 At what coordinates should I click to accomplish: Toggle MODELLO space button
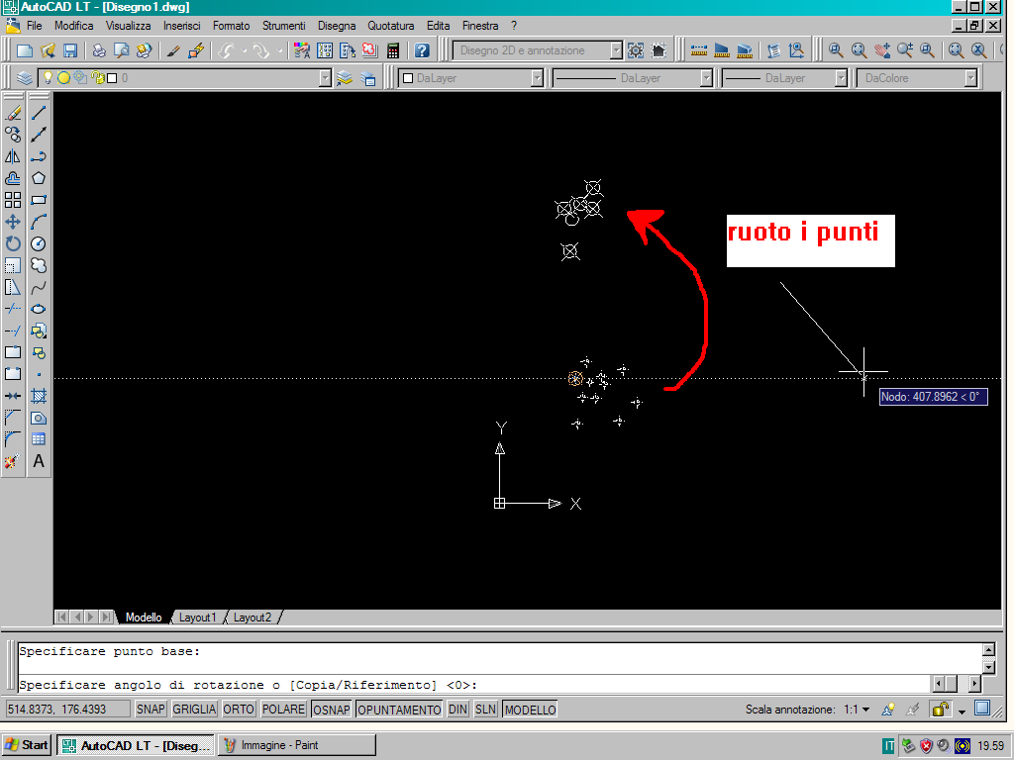point(531,710)
